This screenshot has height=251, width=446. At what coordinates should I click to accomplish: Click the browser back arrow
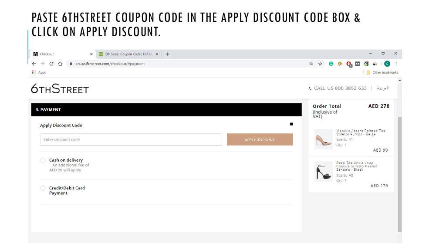(x=34, y=64)
